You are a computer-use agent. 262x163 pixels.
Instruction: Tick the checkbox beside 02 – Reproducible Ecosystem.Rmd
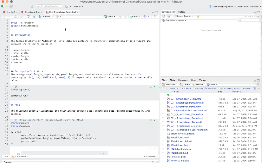(x=163, y=110)
